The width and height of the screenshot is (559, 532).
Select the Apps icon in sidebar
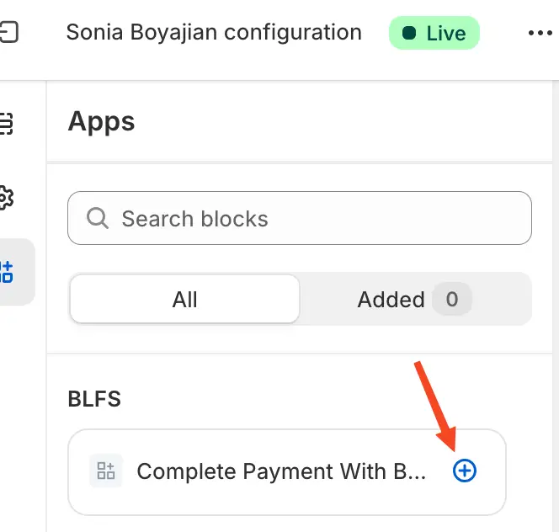[7, 271]
